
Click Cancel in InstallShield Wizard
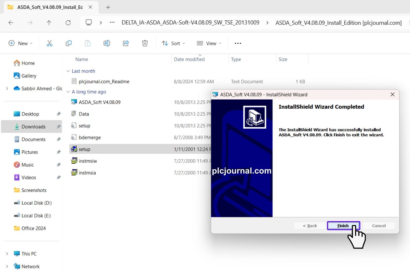tap(379, 226)
